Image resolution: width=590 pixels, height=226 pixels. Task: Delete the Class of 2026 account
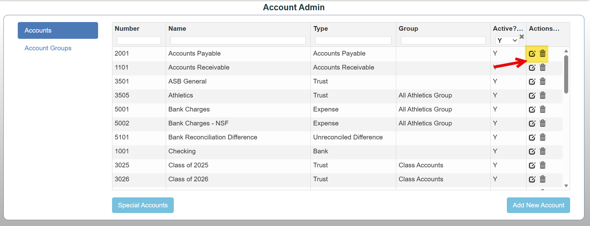tap(543, 179)
